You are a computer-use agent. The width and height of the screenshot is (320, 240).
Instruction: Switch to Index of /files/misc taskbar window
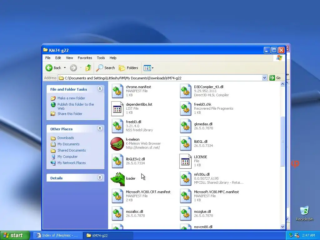click(x=58, y=235)
